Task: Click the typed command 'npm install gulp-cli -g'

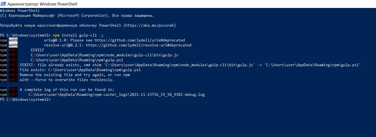Action: coord(78,35)
